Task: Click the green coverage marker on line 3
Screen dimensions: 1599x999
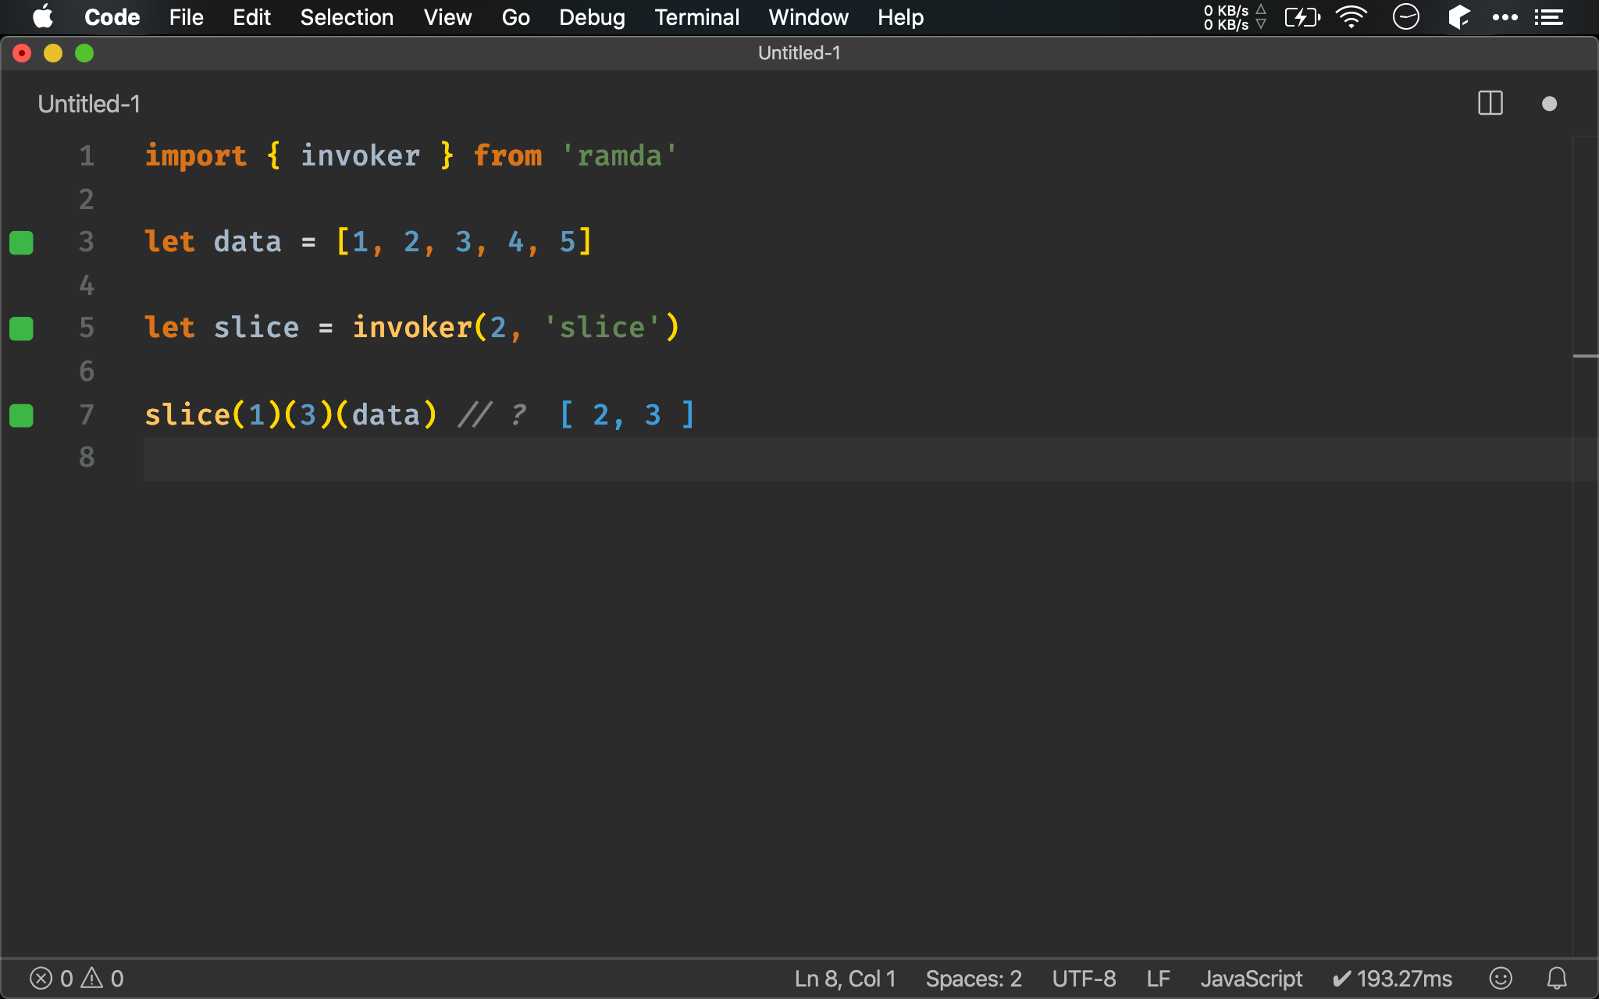Action: pos(21,243)
